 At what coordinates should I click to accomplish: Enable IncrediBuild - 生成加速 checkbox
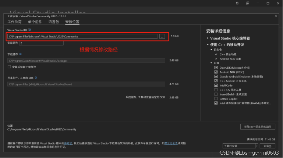[216, 94]
